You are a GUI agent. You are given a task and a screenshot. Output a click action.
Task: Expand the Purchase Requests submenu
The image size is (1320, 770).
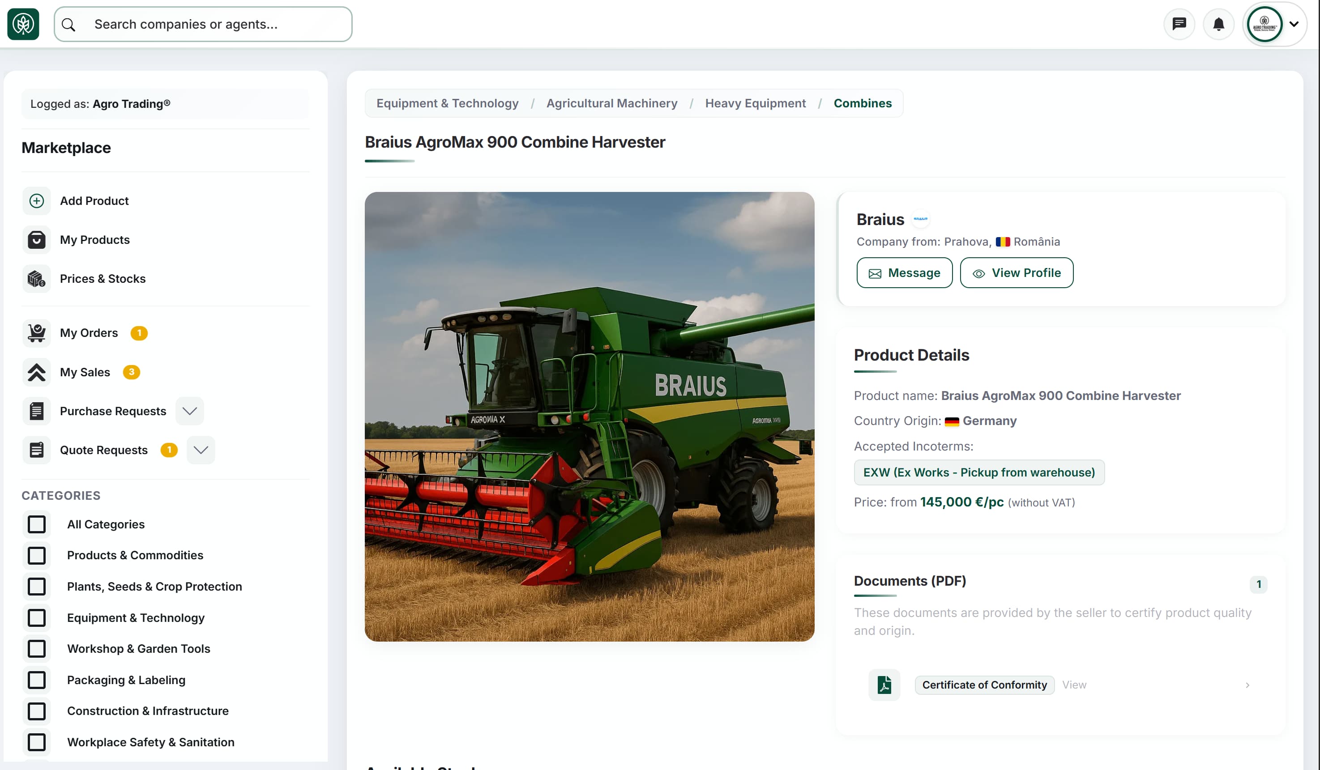190,411
